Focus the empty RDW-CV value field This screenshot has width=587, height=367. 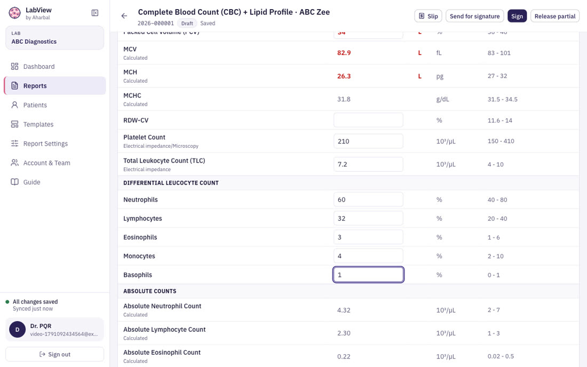click(x=368, y=120)
